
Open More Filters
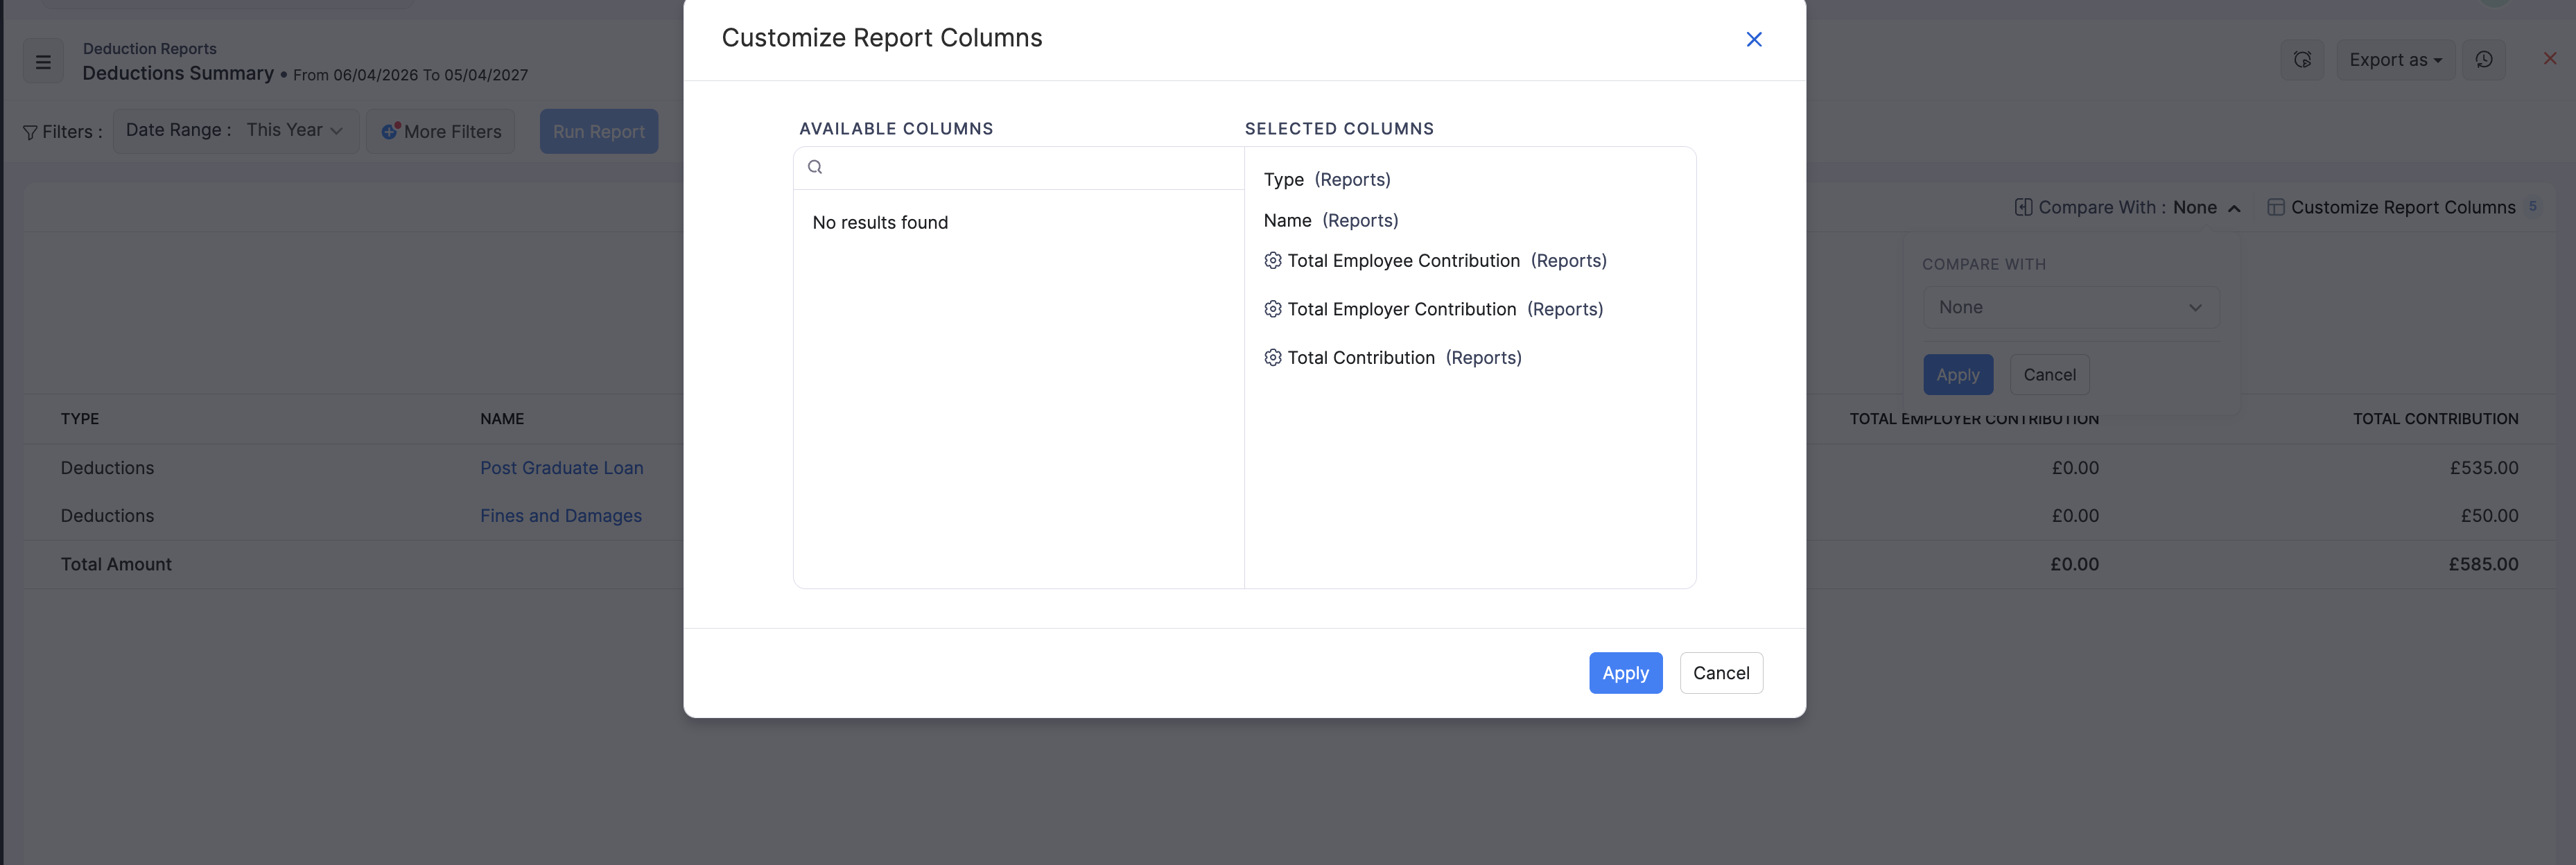(x=440, y=131)
